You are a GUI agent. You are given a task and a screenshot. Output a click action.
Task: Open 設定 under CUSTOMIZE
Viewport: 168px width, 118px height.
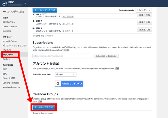click(x=5, y=69)
